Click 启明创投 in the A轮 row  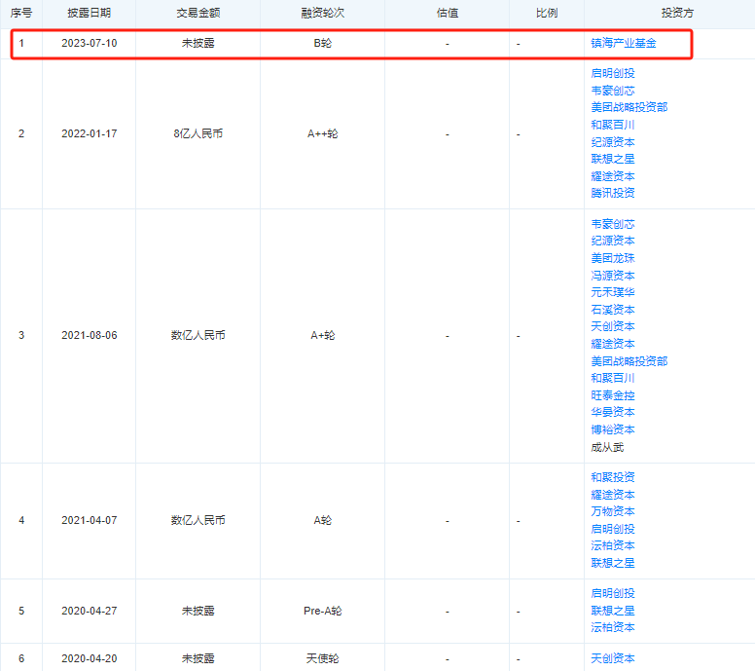point(613,529)
